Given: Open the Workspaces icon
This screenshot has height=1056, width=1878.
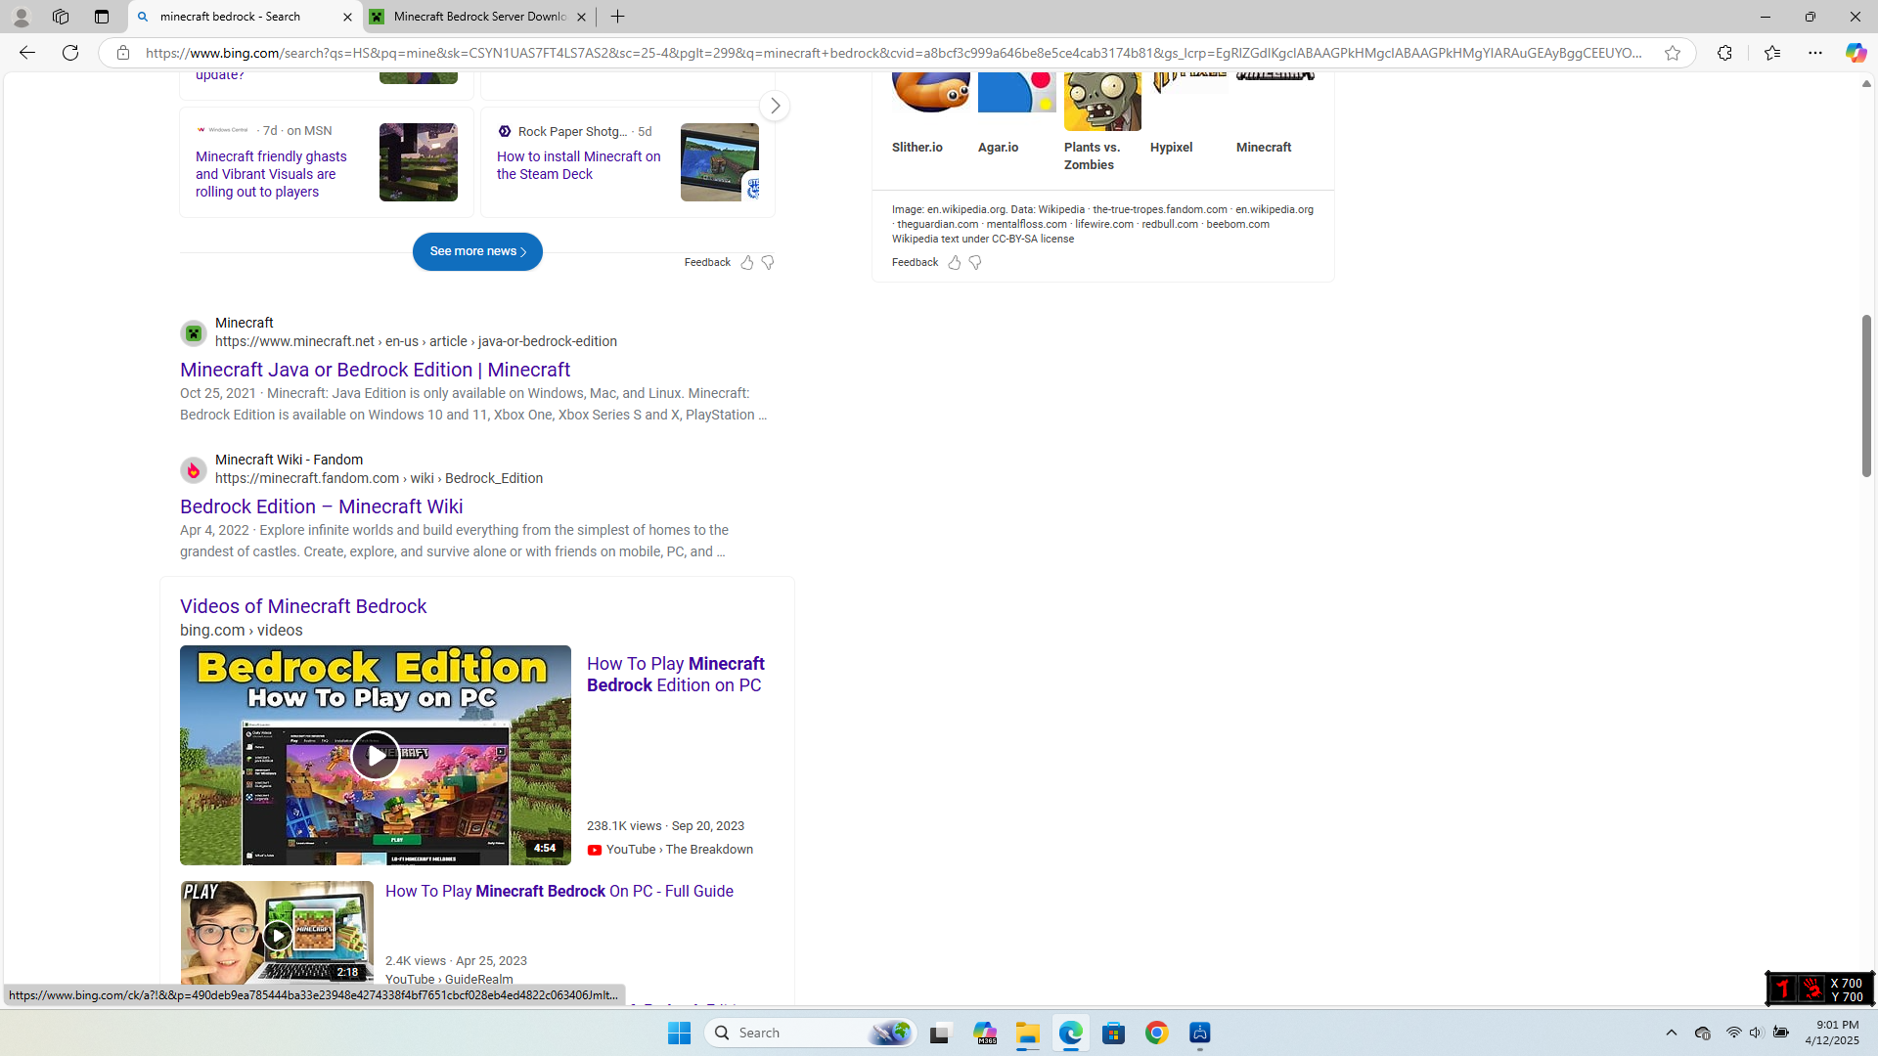Looking at the screenshot, I should coord(61,17).
